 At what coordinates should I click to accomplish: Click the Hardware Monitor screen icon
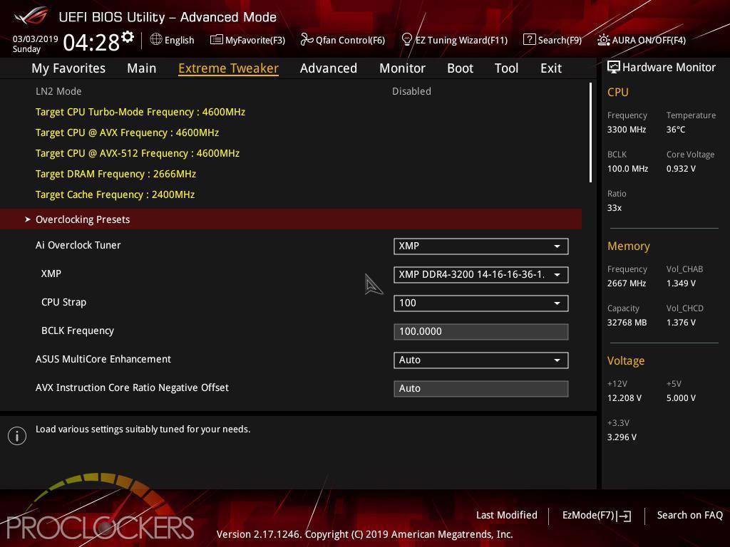click(x=614, y=67)
